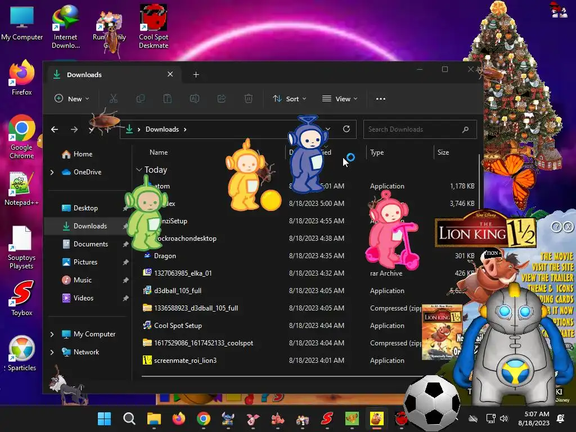Click the Size column header
The height and width of the screenshot is (432, 576).
[443, 152]
